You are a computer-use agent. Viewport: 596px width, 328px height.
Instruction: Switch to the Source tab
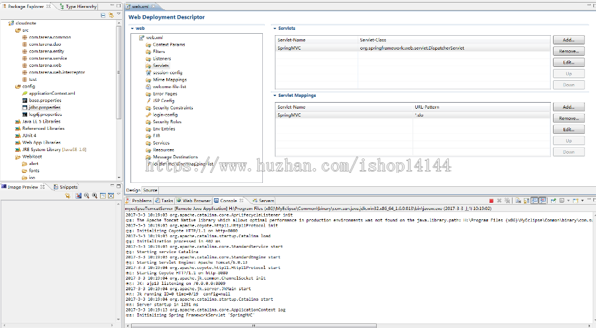pyautogui.click(x=150, y=190)
